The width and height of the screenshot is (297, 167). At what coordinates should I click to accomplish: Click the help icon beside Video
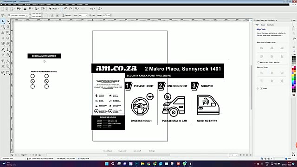[258, 89]
